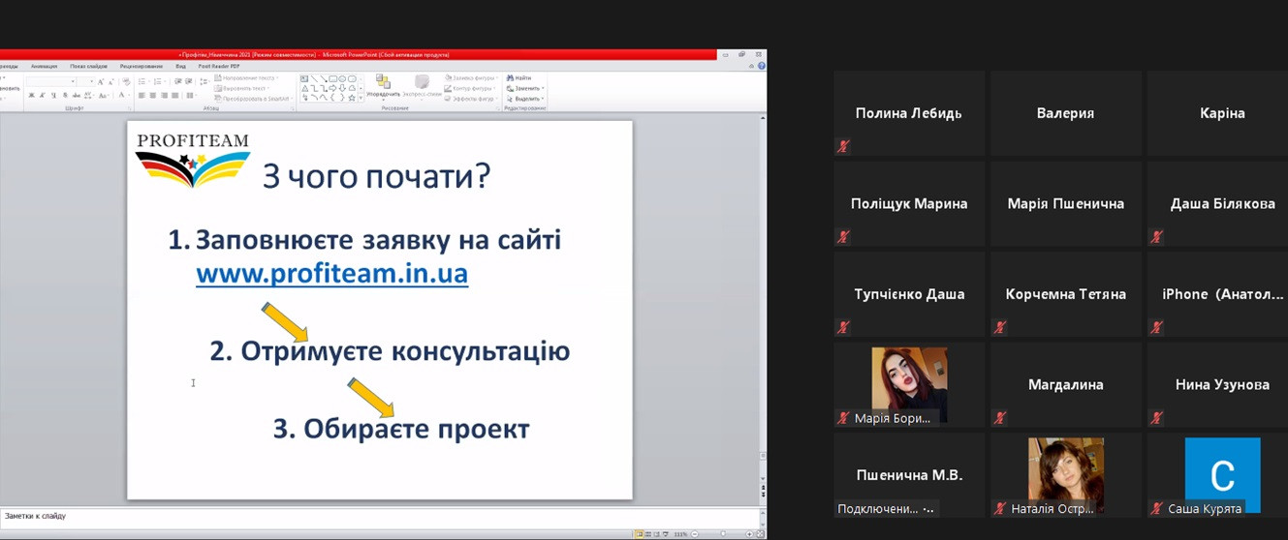Switch to Slide Sorter view in status bar
The width and height of the screenshot is (1288, 540).
[x=648, y=534]
